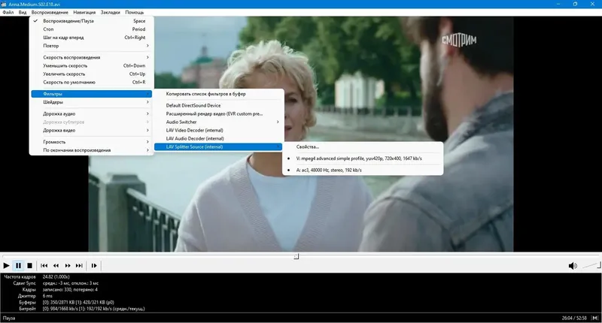This screenshot has height=323, width=602.
Task: Open the Вид menu
Action: 23,12
